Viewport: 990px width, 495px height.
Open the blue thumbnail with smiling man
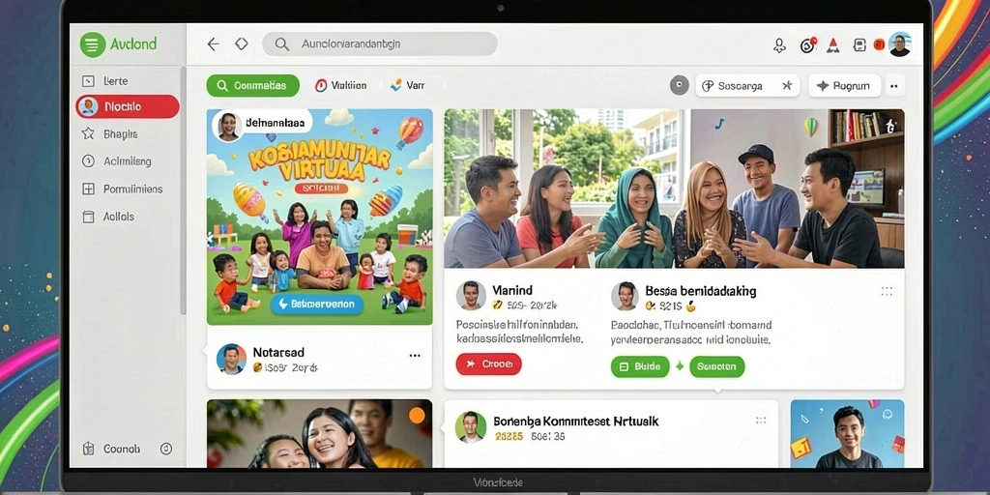click(x=847, y=434)
